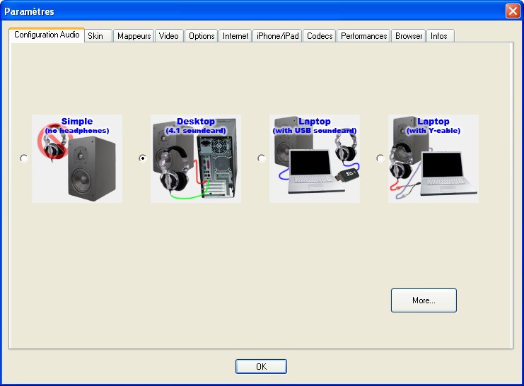Open the Mappeurs tab

134,36
